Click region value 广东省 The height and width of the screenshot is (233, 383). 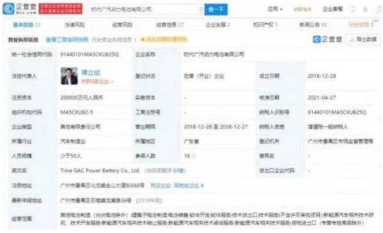[191, 141]
